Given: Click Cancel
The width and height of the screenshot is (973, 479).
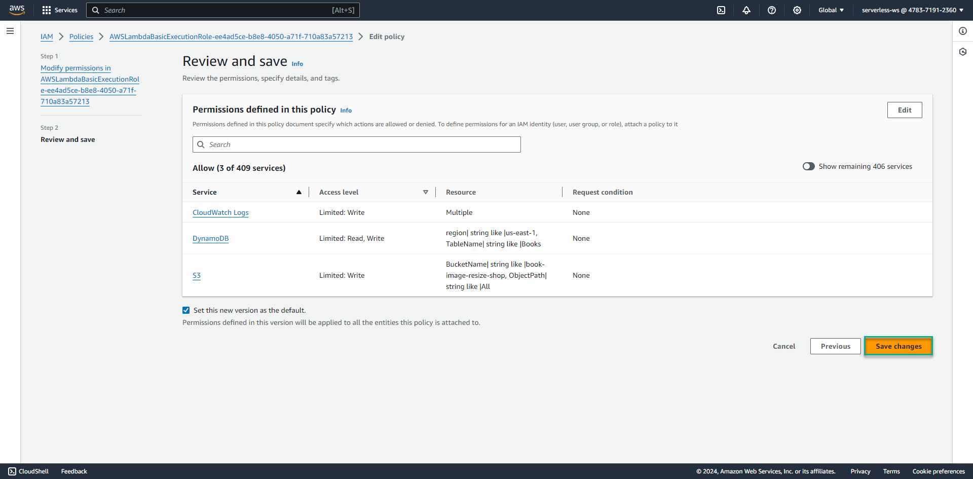Looking at the screenshot, I should (x=784, y=346).
